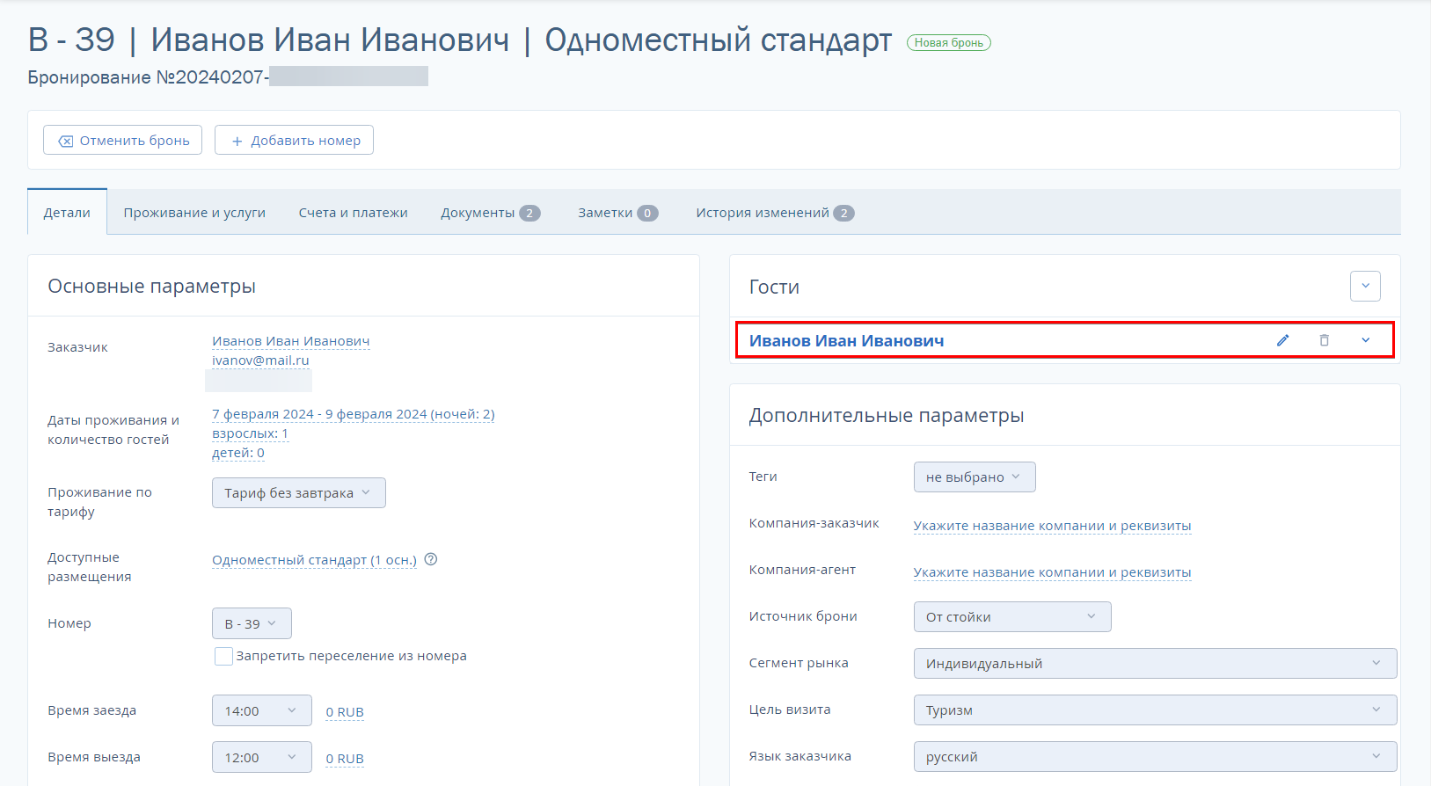Open Цель визита Туризм dropdown
This screenshot has height=786, width=1431.
(1155, 710)
